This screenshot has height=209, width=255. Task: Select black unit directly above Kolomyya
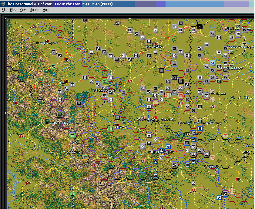[x=117, y=118]
